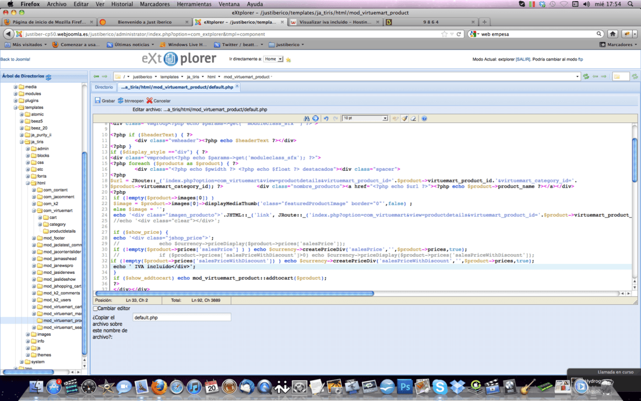
Task: Click the red Cancelar icon
Action: coord(149,101)
